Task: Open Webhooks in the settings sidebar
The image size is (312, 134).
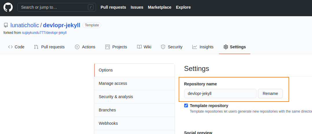Action: coord(134,124)
